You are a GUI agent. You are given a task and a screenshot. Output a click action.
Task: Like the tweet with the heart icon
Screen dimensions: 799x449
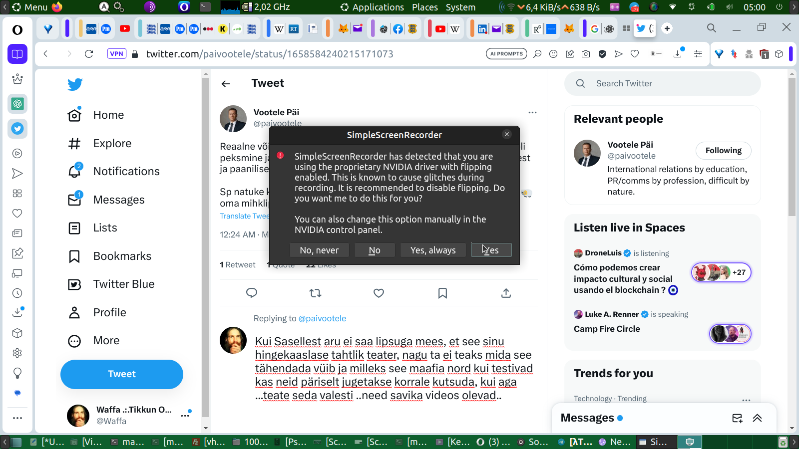[x=379, y=293]
